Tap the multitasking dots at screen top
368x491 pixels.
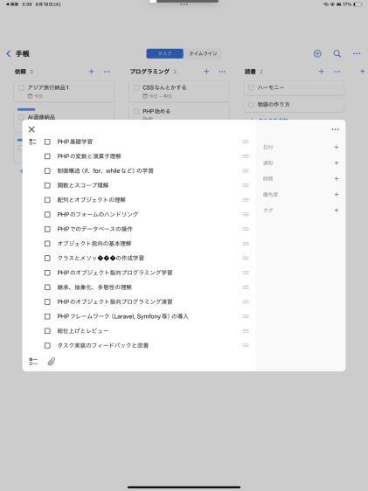click(x=184, y=4)
